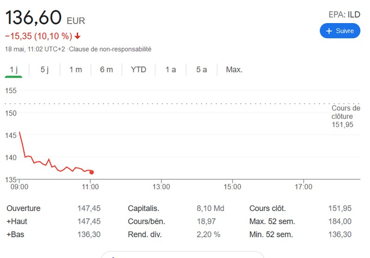
Task: Click the 136,60 stock price
Action: coord(33,18)
